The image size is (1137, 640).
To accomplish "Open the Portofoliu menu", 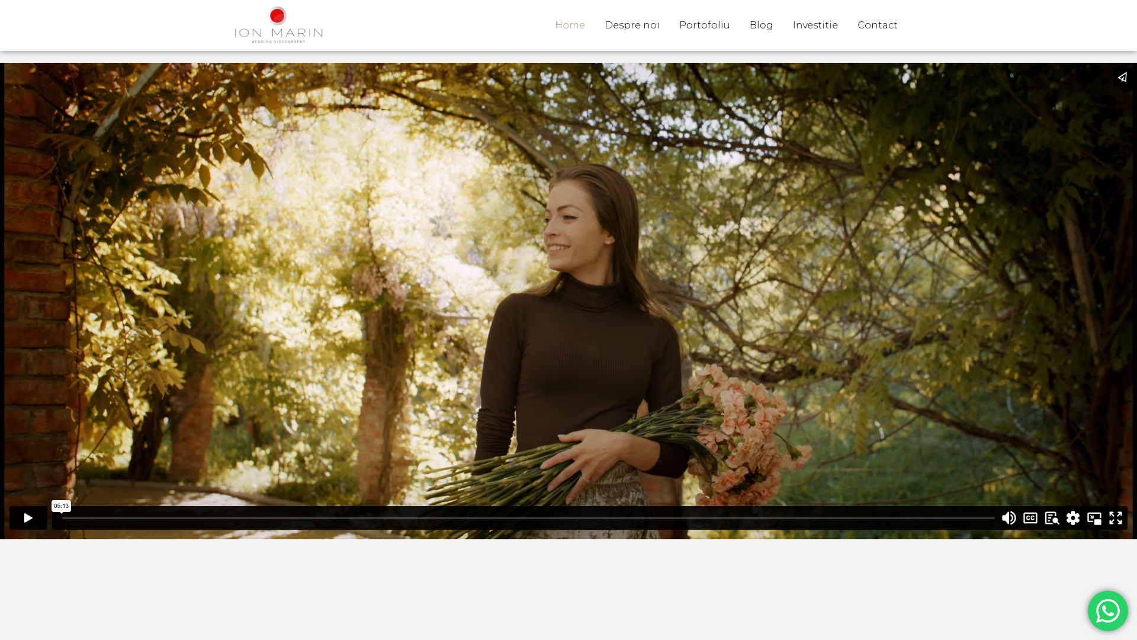I will coord(704,25).
